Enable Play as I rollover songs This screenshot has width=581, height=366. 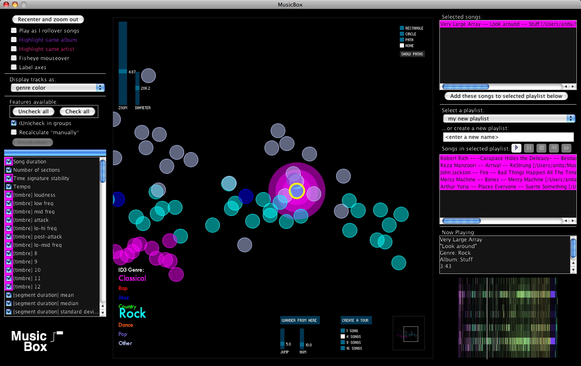(x=14, y=30)
